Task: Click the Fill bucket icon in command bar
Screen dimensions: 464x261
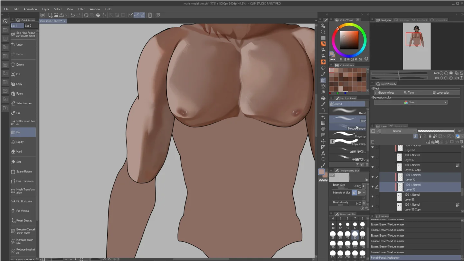Action: [x=98, y=15]
